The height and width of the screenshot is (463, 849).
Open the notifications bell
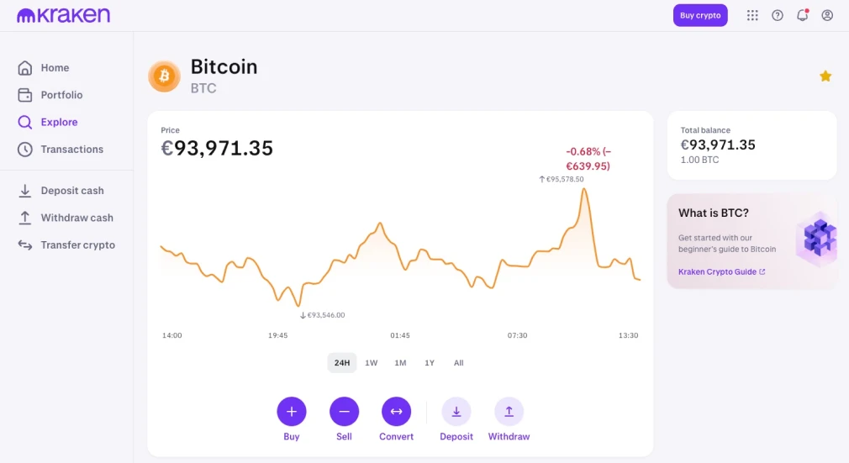(x=802, y=15)
